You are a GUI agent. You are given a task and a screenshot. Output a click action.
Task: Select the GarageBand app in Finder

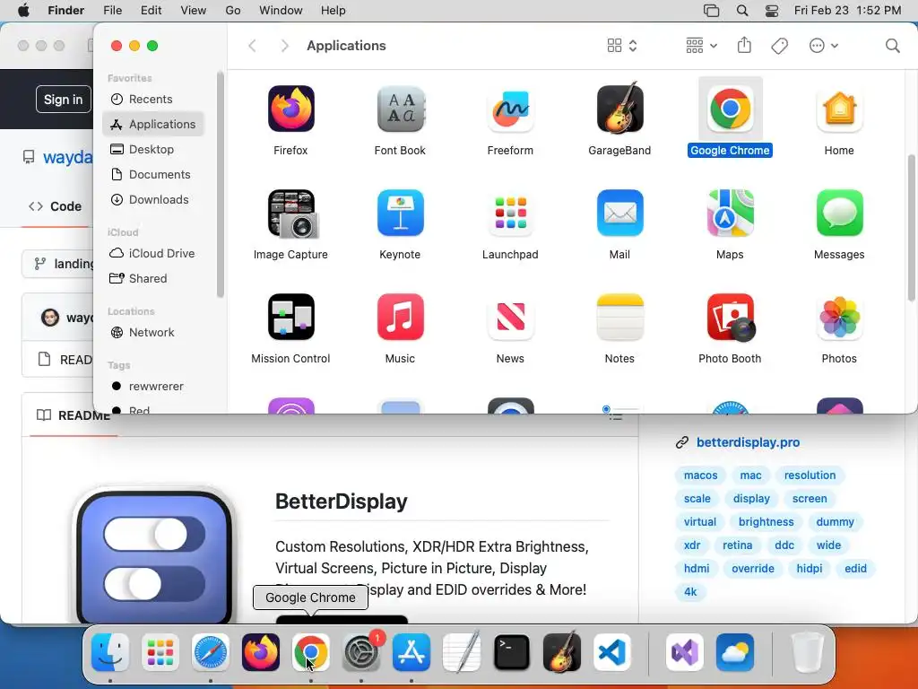click(619, 109)
